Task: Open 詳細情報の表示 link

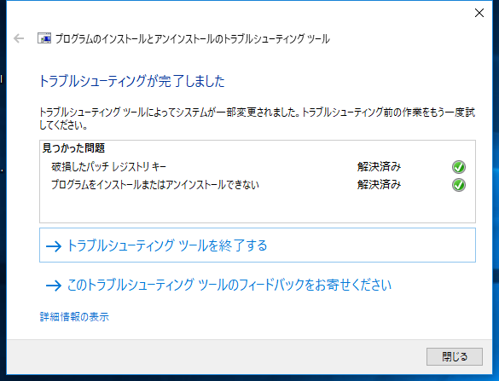Action: coord(74,317)
